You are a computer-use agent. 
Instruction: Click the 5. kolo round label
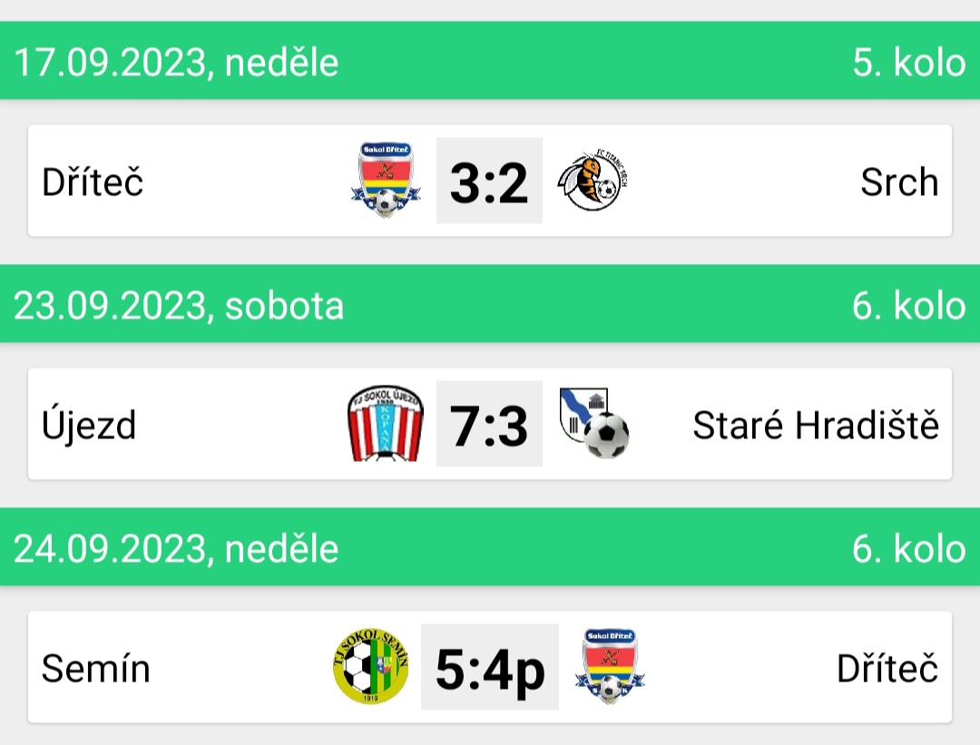[909, 63]
